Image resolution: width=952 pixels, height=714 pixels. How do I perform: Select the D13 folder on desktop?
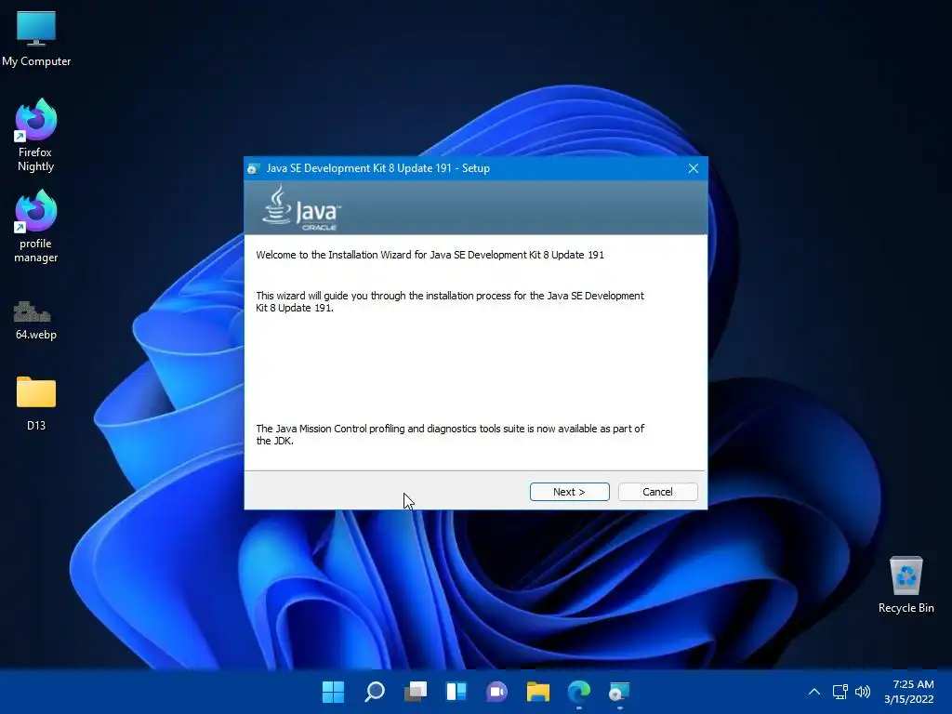pyautogui.click(x=36, y=403)
